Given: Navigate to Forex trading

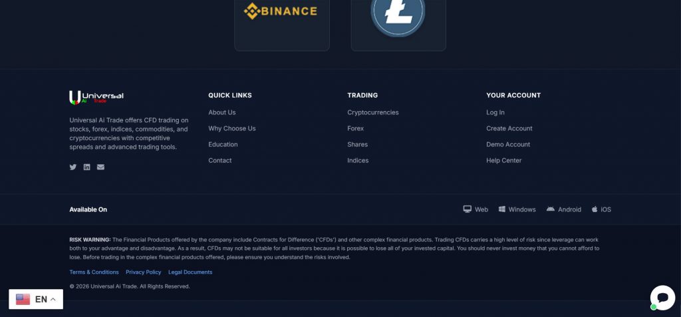Looking at the screenshot, I should 356,128.
